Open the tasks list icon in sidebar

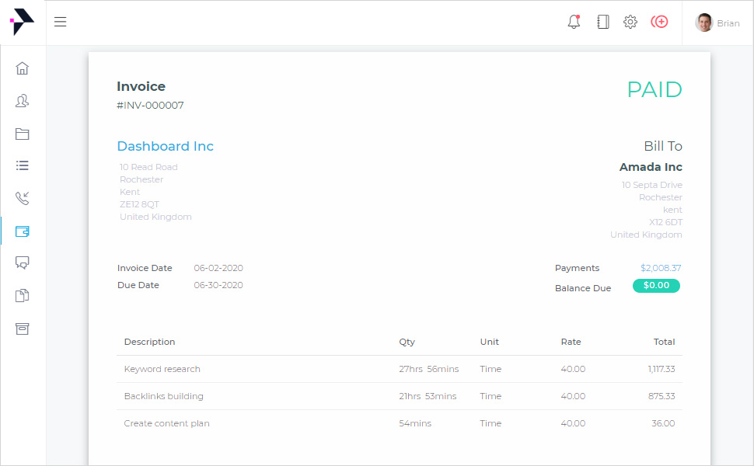(23, 165)
